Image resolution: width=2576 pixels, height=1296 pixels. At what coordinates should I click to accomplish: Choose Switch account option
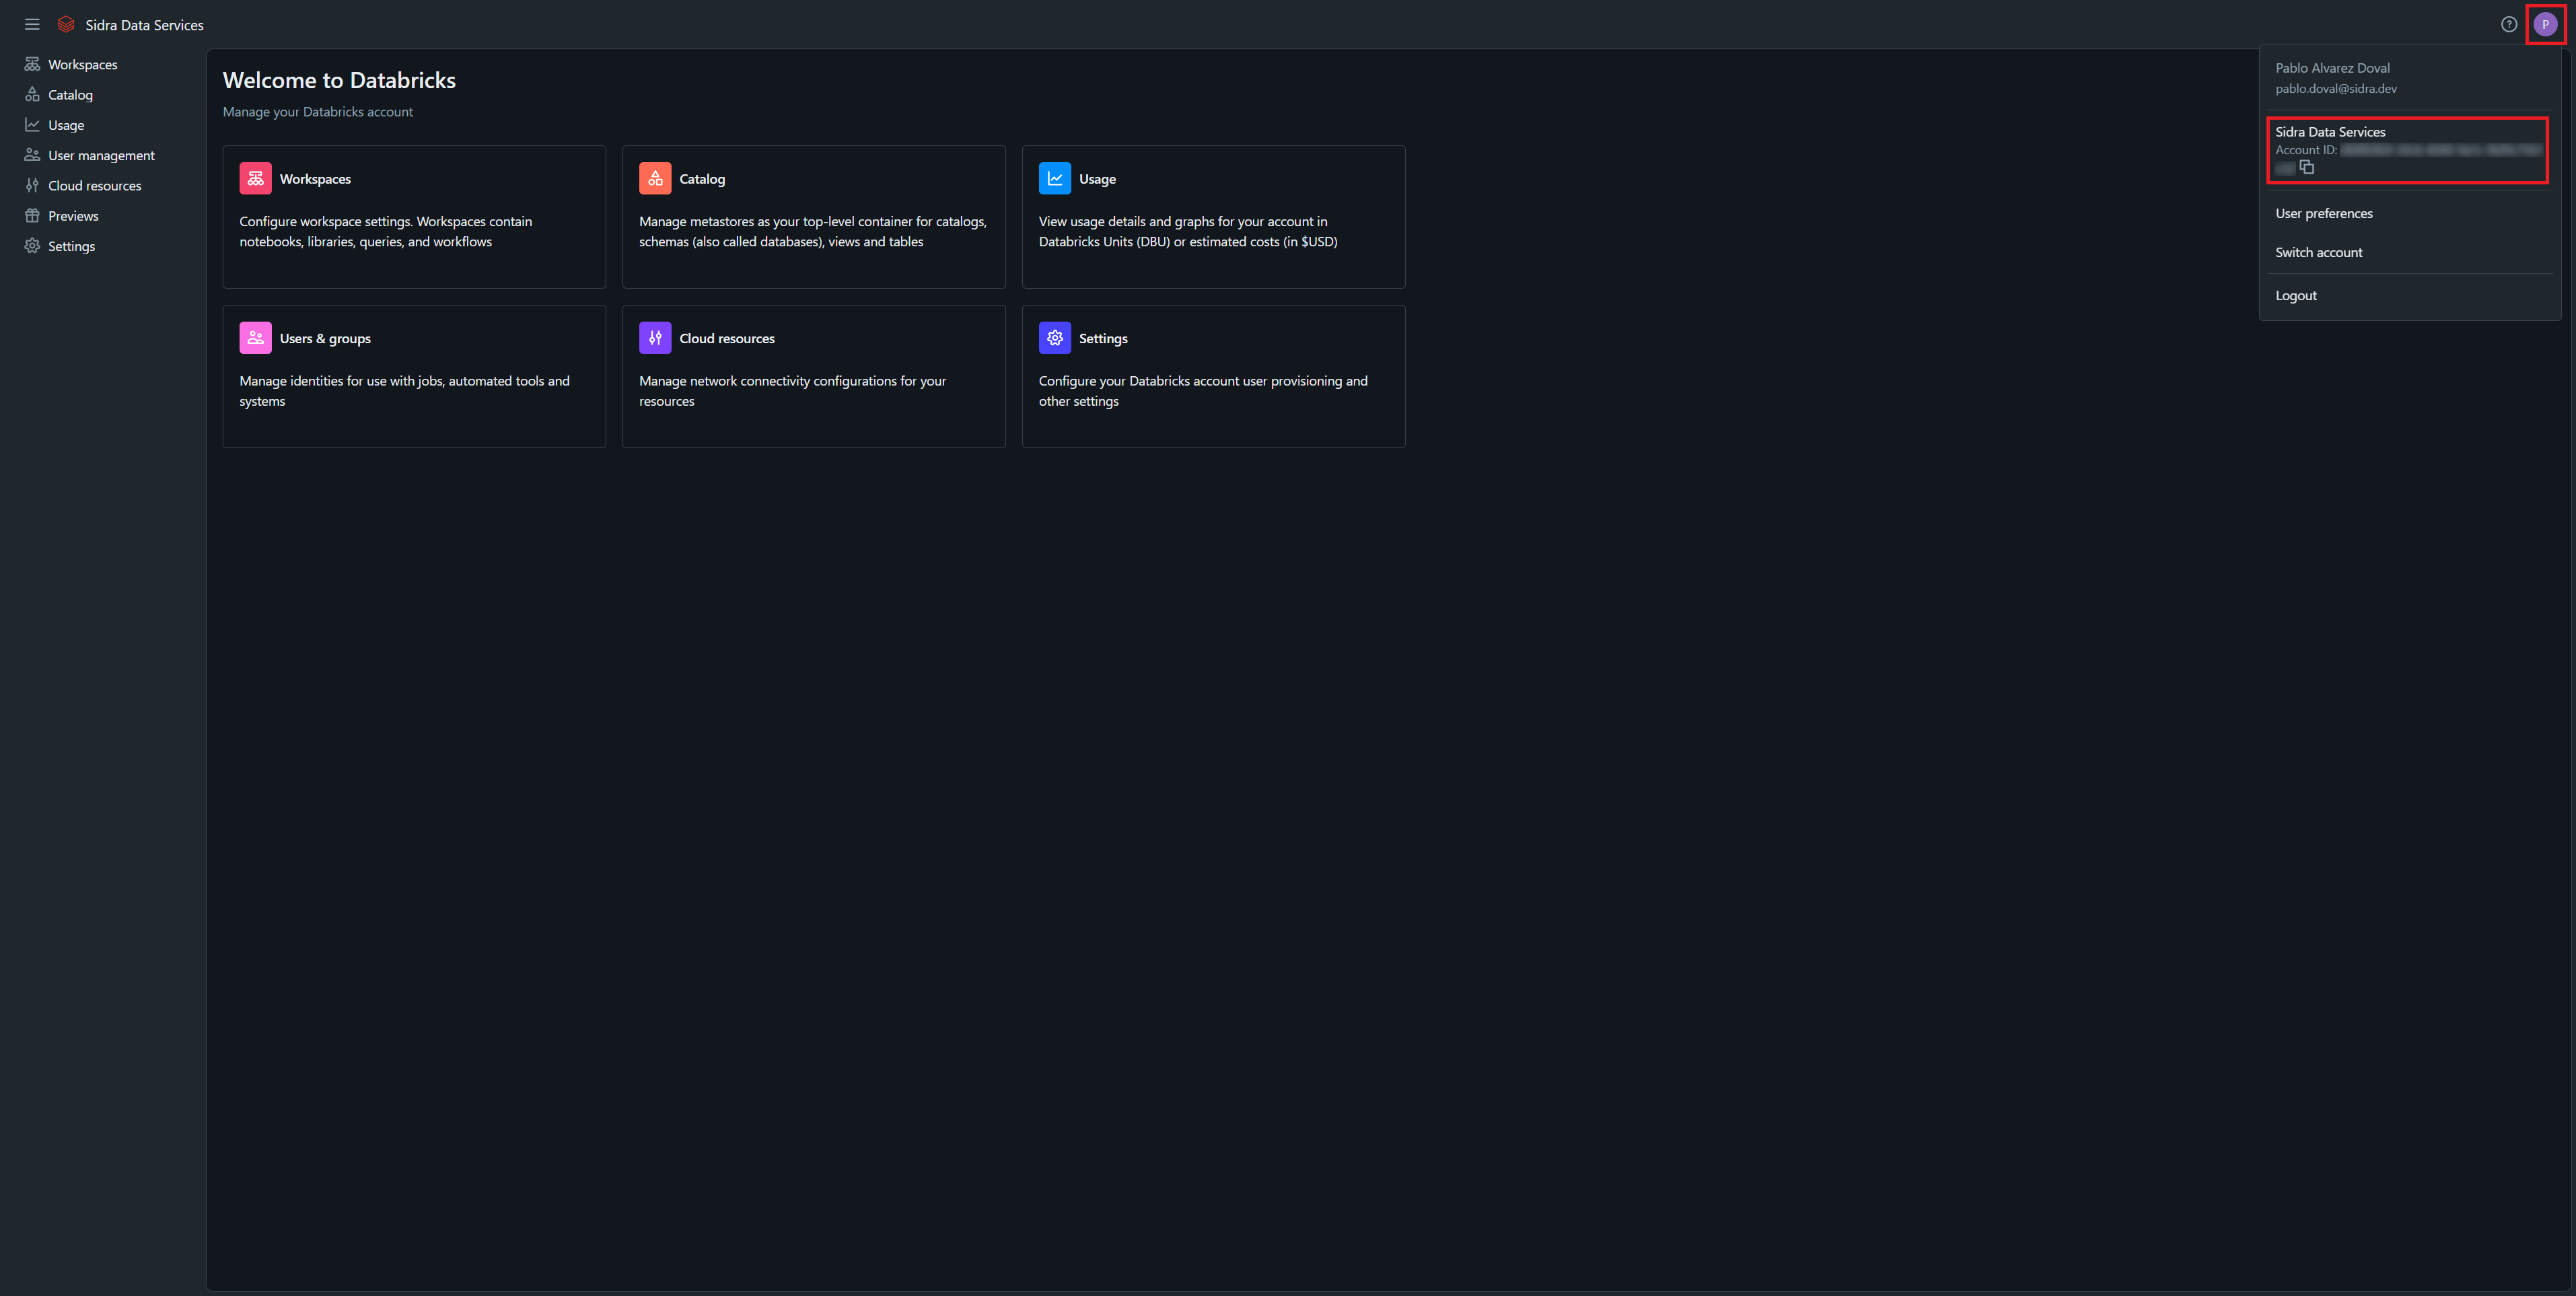click(x=2318, y=252)
